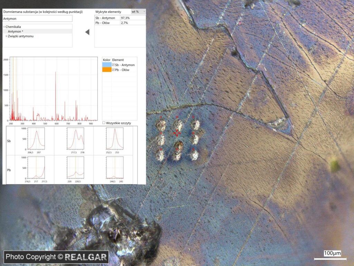Click the blue Sb color swatch

coord(107,65)
